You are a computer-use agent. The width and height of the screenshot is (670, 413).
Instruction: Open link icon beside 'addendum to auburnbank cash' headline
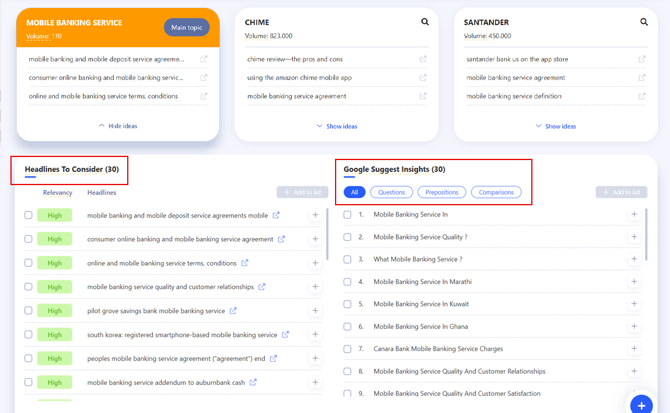tap(253, 382)
